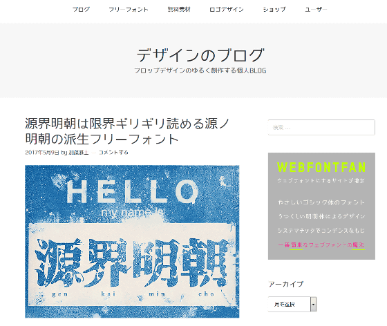Click the デザインのブログ site title

click(200, 55)
